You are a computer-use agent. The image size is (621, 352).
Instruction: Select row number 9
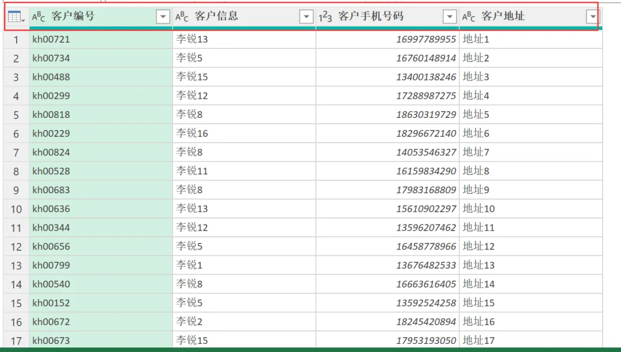[16, 190]
